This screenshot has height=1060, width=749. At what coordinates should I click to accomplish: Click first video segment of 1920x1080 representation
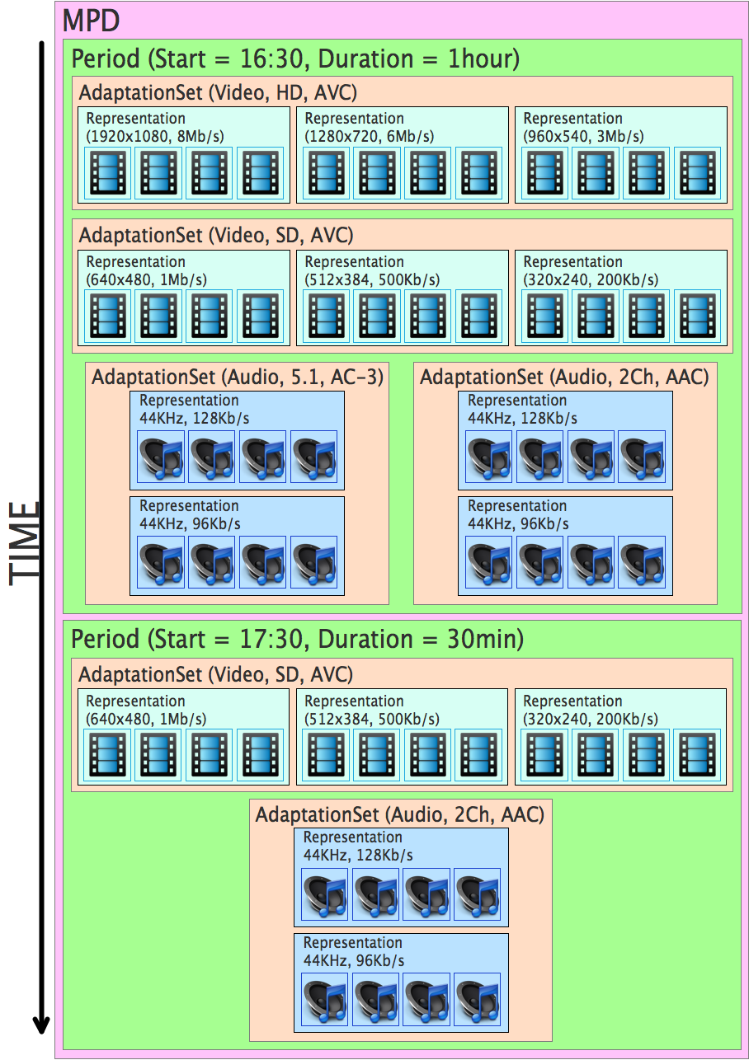click(109, 173)
